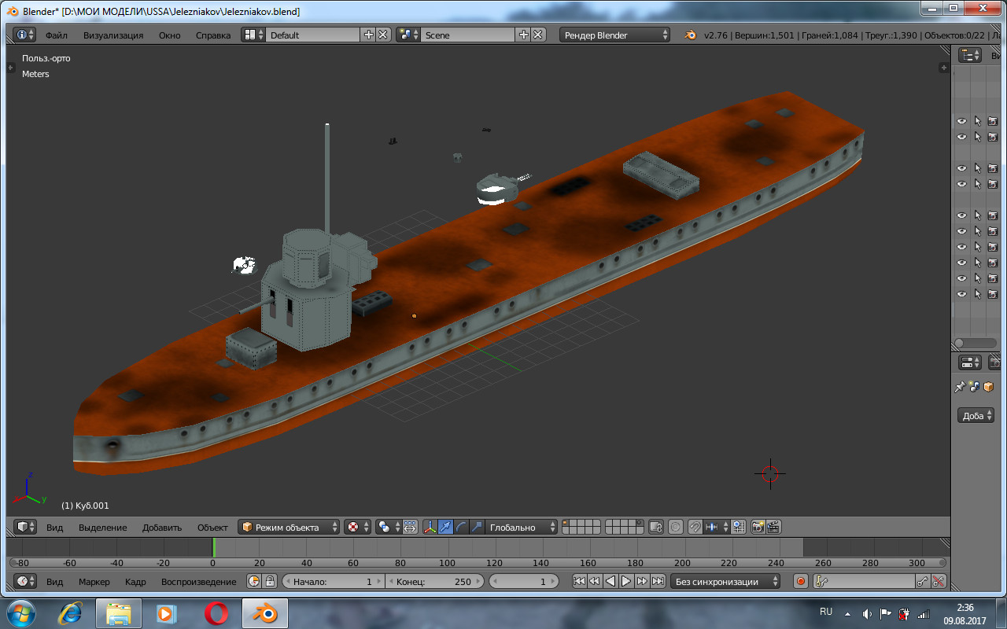
Task: Open the Без синхронизации sync dropdown
Action: point(725,582)
